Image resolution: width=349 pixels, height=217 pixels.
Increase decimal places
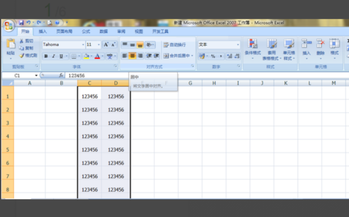pyautogui.click(x=230, y=56)
